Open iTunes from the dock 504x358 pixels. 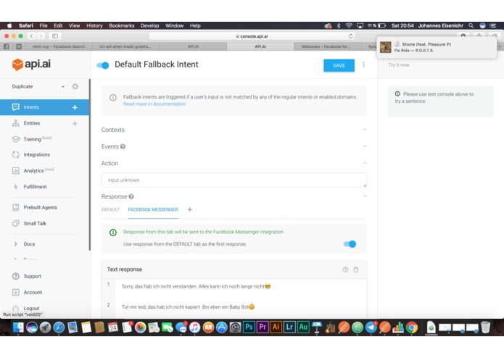(194, 327)
